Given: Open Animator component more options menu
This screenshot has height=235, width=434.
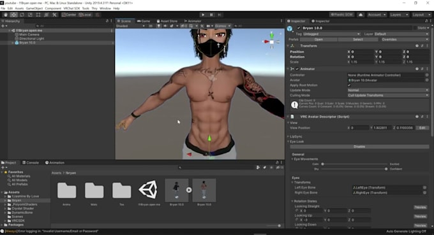Looking at the screenshot, I should pyautogui.click(x=428, y=69).
